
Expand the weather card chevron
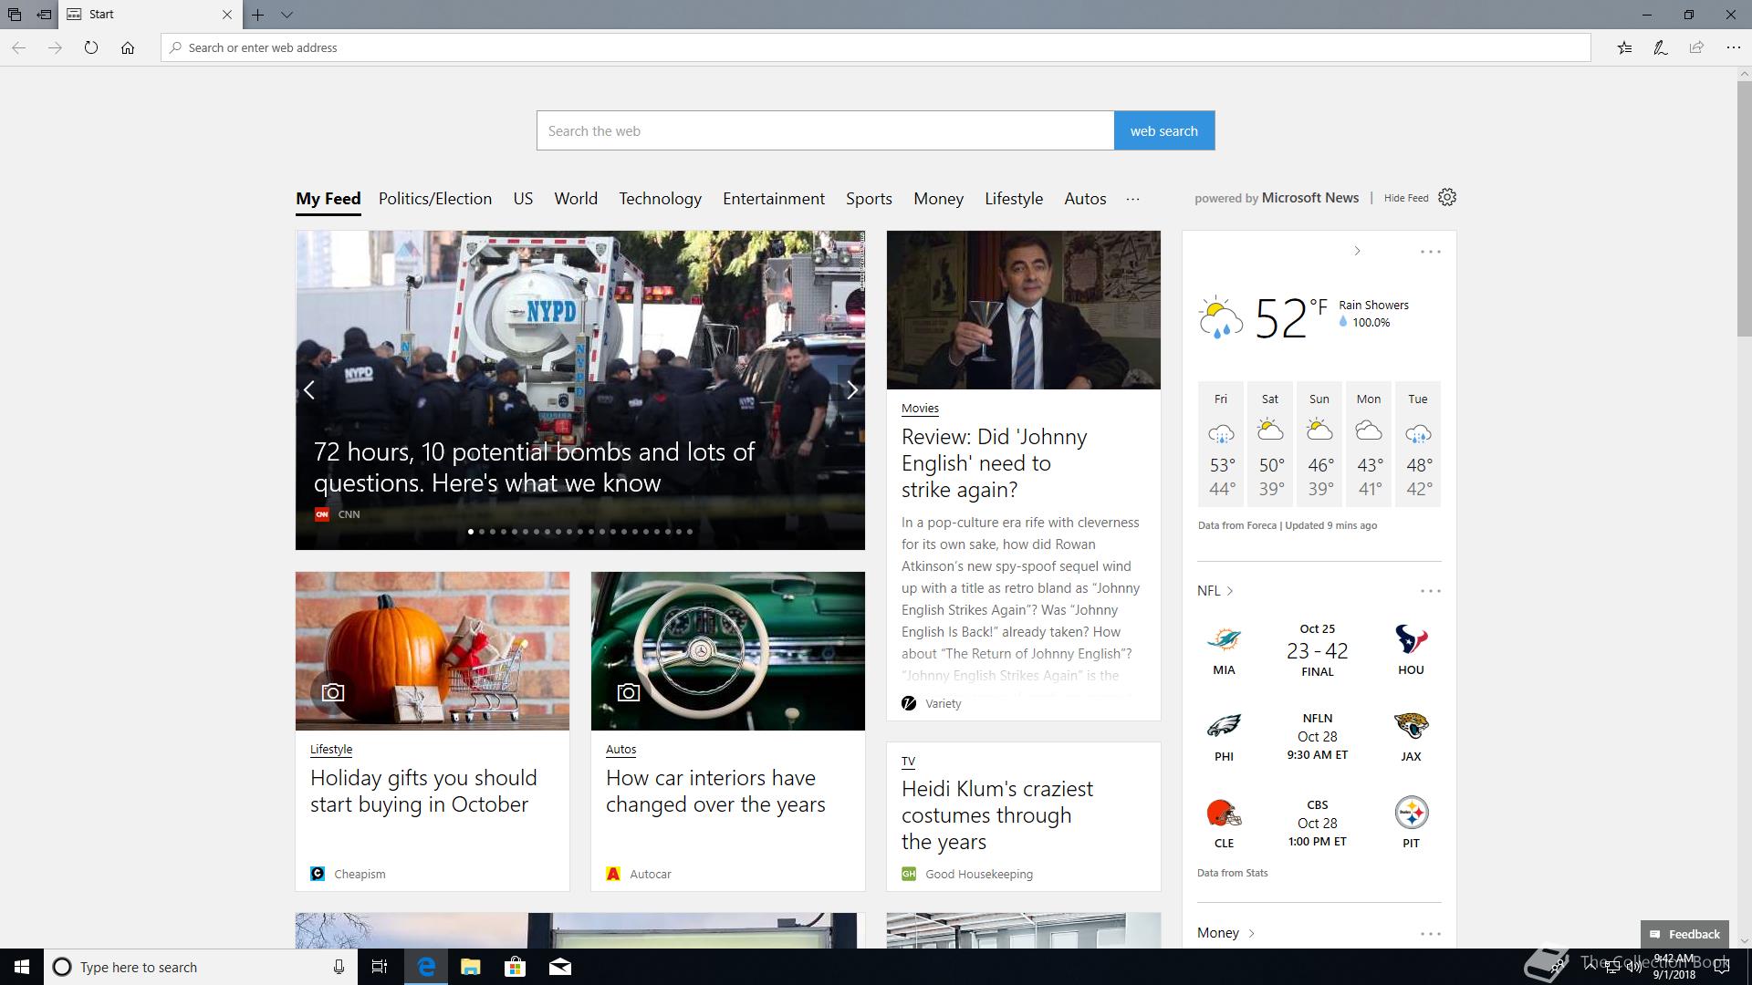pos(1357,251)
